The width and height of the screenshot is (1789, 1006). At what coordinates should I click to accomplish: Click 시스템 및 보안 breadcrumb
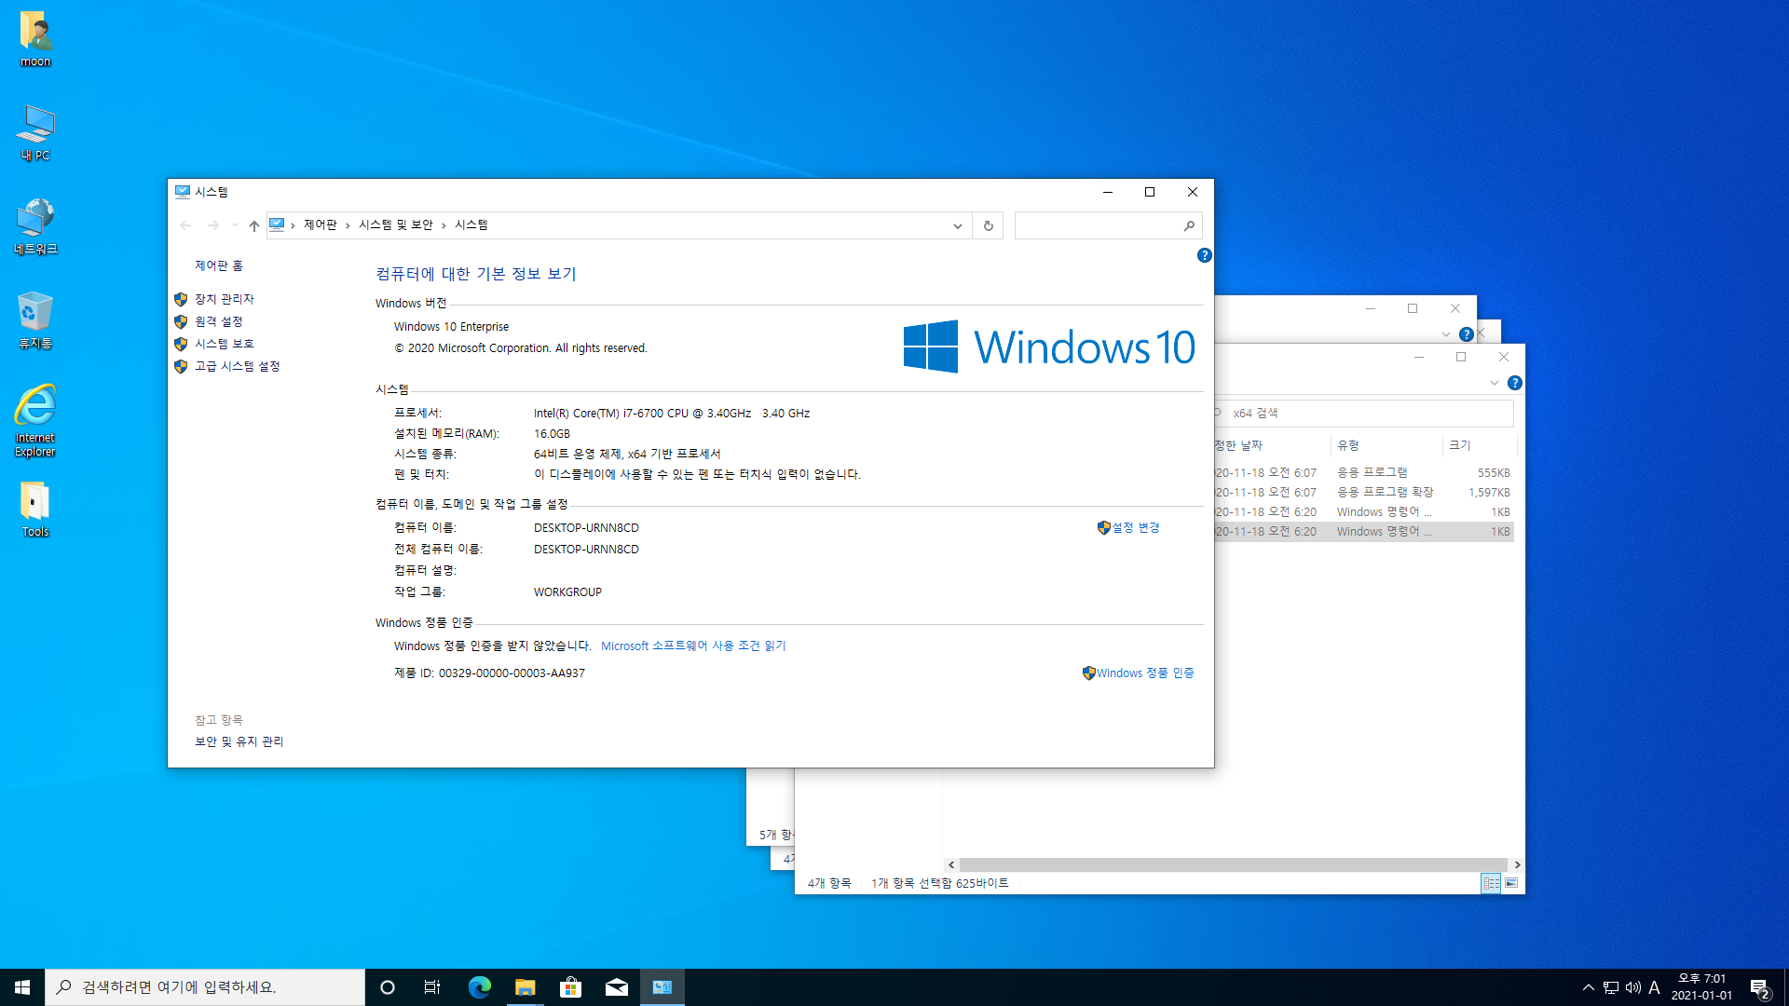point(395,225)
